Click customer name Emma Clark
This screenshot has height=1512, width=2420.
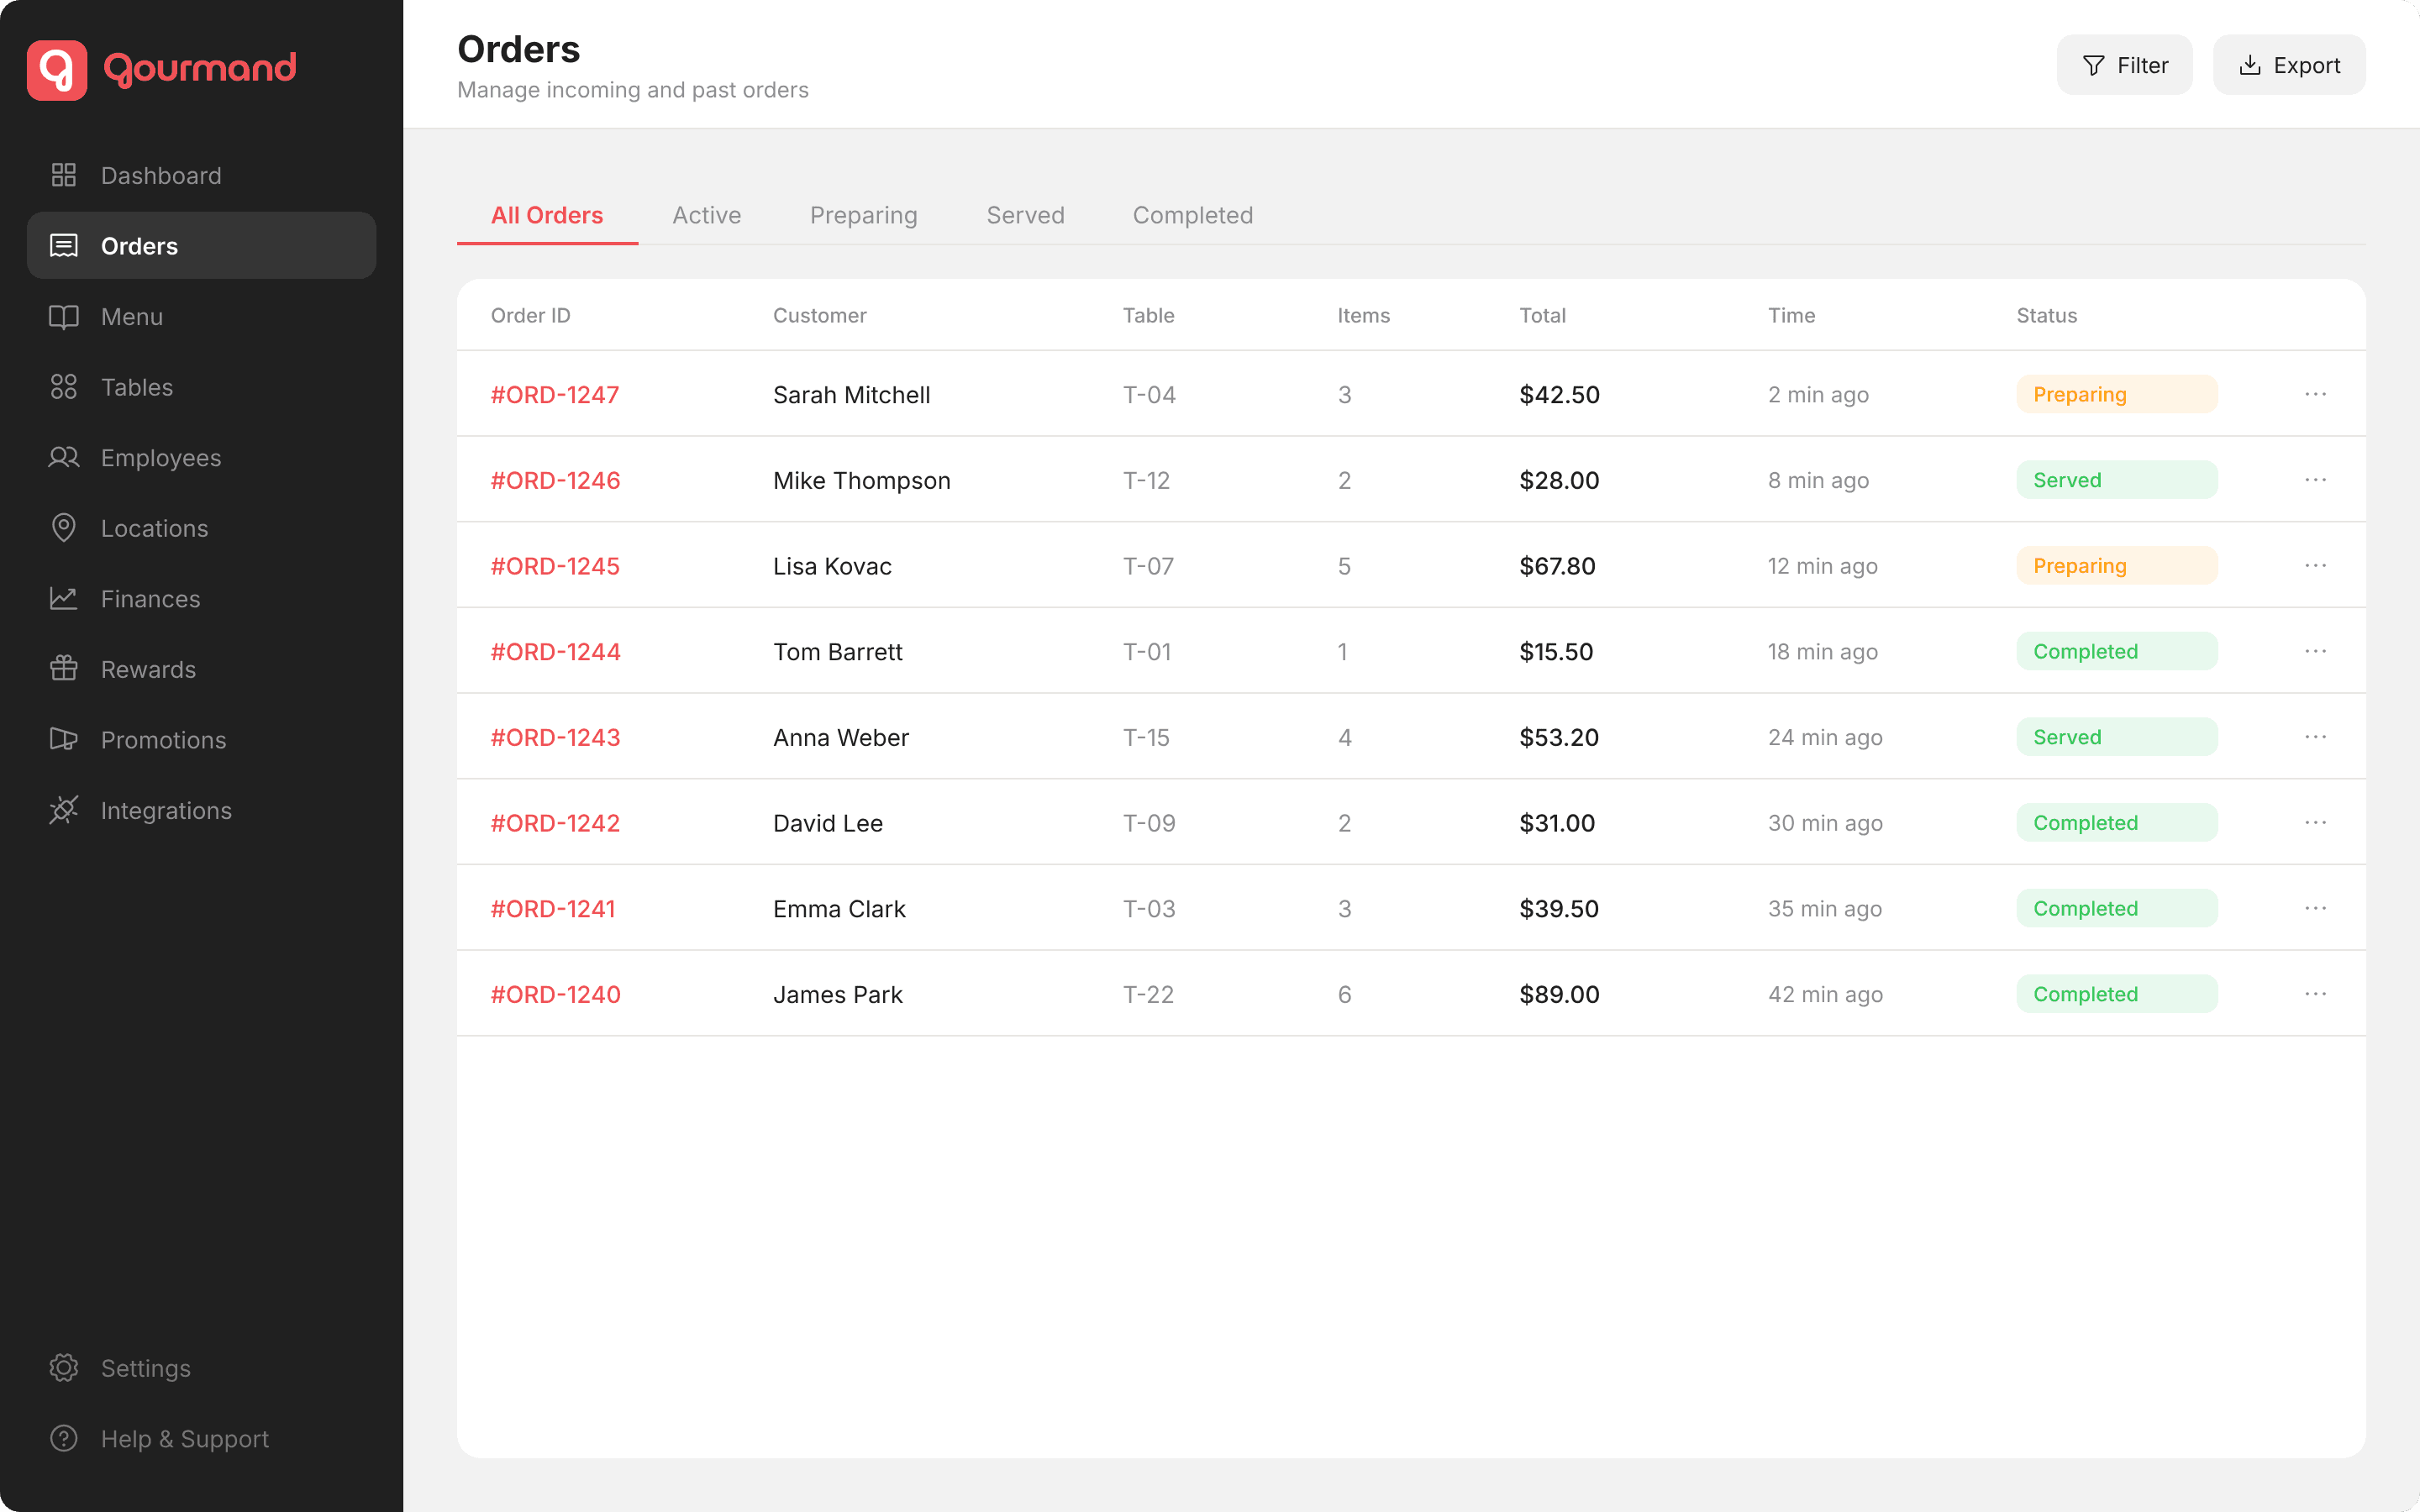point(839,908)
